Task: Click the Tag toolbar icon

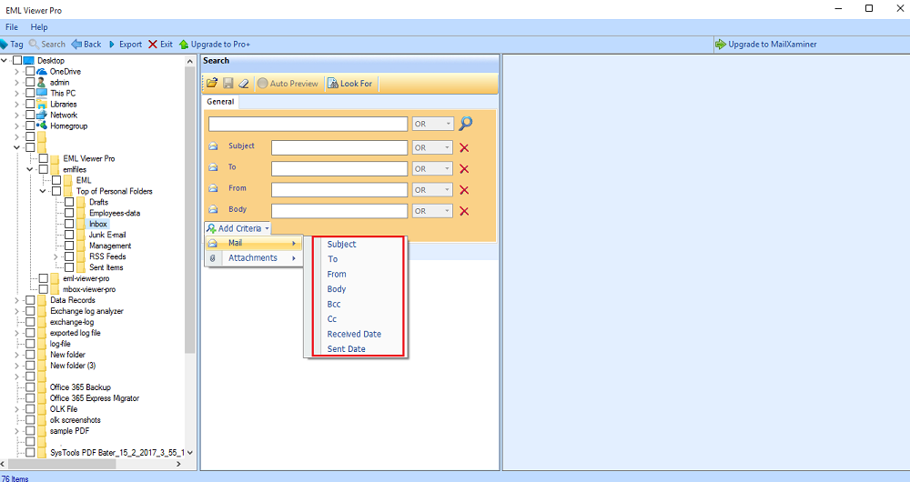Action: (x=4, y=44)
